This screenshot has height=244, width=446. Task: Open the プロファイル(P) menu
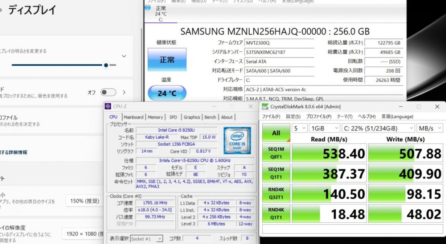coord(318,117)
